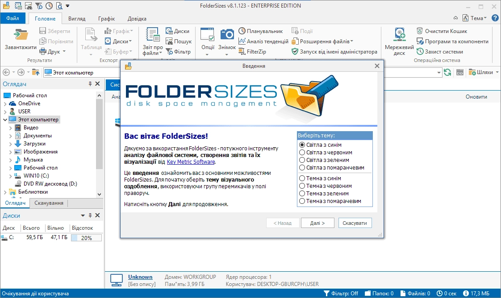Open Аналіз тенденцій trend analysis
This screenshot has height=298, width=501.
[x=263, y=41]
